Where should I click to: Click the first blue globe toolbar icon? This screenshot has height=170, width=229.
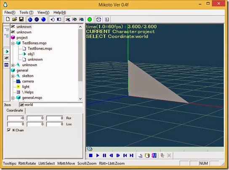pos(30,19)
